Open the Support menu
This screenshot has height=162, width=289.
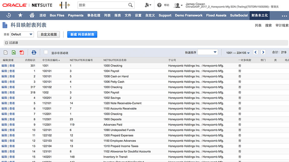pyautogui.click(x=165, y=15)
